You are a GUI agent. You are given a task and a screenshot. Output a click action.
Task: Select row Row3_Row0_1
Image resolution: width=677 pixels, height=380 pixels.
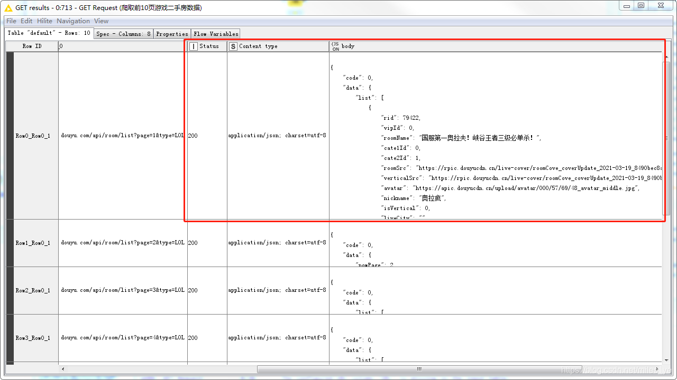[x=33, y=338]
